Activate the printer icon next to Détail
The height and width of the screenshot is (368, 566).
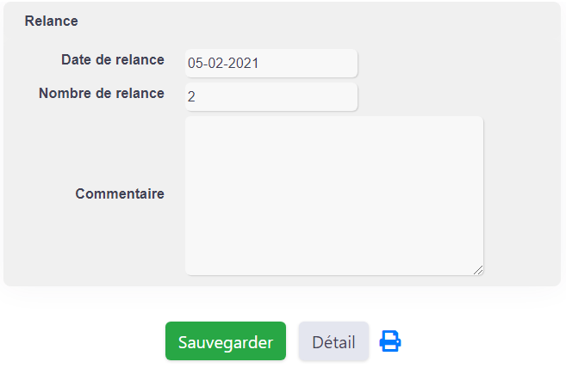390,341
